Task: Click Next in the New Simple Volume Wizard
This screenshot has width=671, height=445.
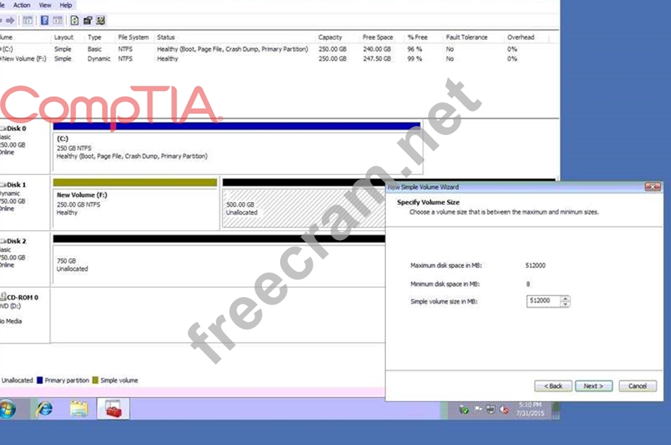Action: coord(594,386)
